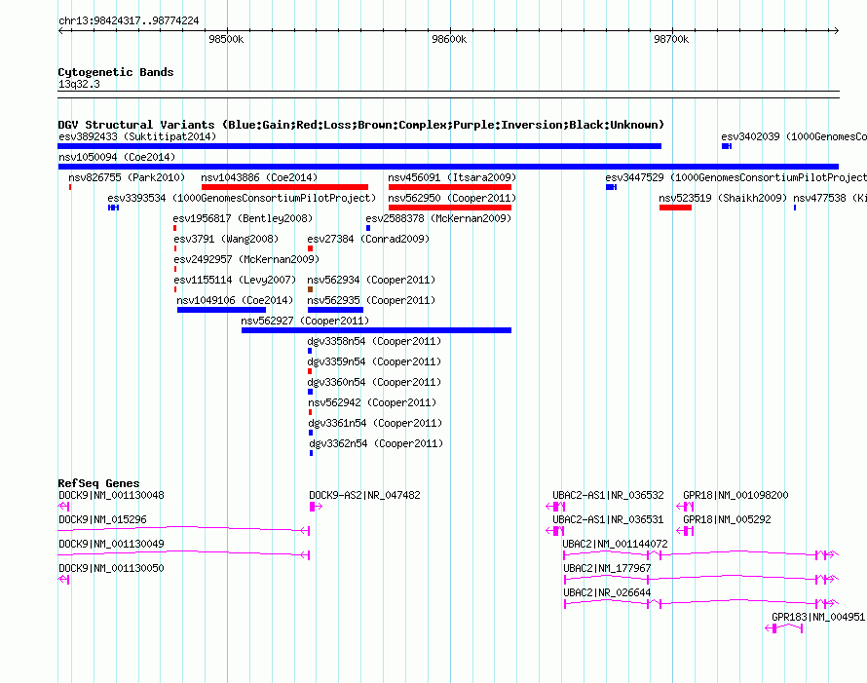Screen dimensions: 867x683
Task: Click esv1155114 (Levy2007) label
Action: coord(235,280)
